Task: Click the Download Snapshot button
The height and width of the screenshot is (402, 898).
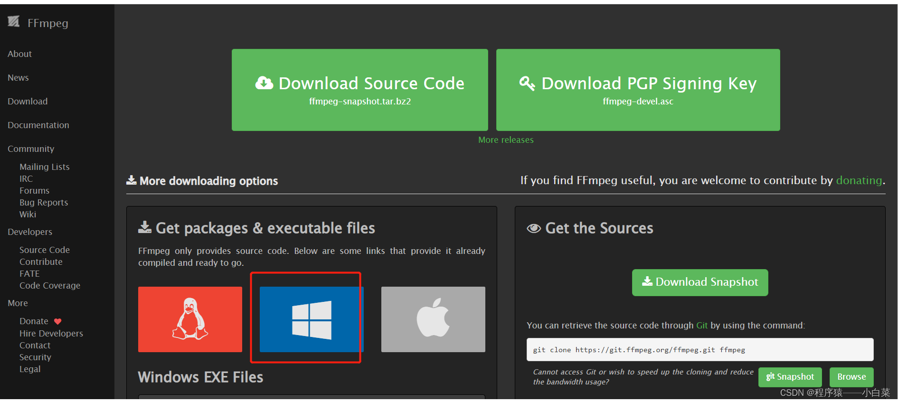Action: click(700, 282)
